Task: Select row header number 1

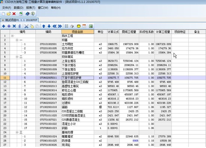Action: coord(5,36)
